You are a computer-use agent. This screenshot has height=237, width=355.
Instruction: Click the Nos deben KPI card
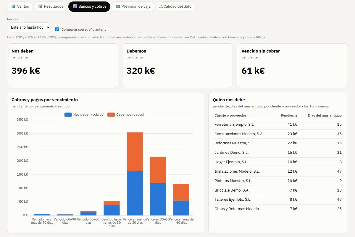point(62,66)
